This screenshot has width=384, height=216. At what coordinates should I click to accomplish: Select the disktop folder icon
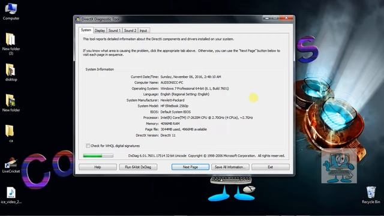[x=11, y=72]
